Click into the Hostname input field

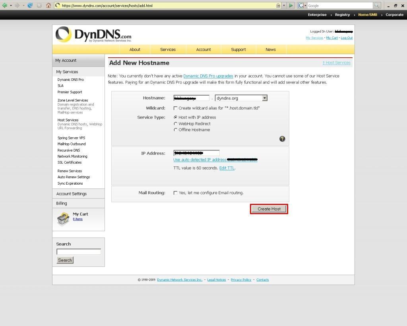191,98
